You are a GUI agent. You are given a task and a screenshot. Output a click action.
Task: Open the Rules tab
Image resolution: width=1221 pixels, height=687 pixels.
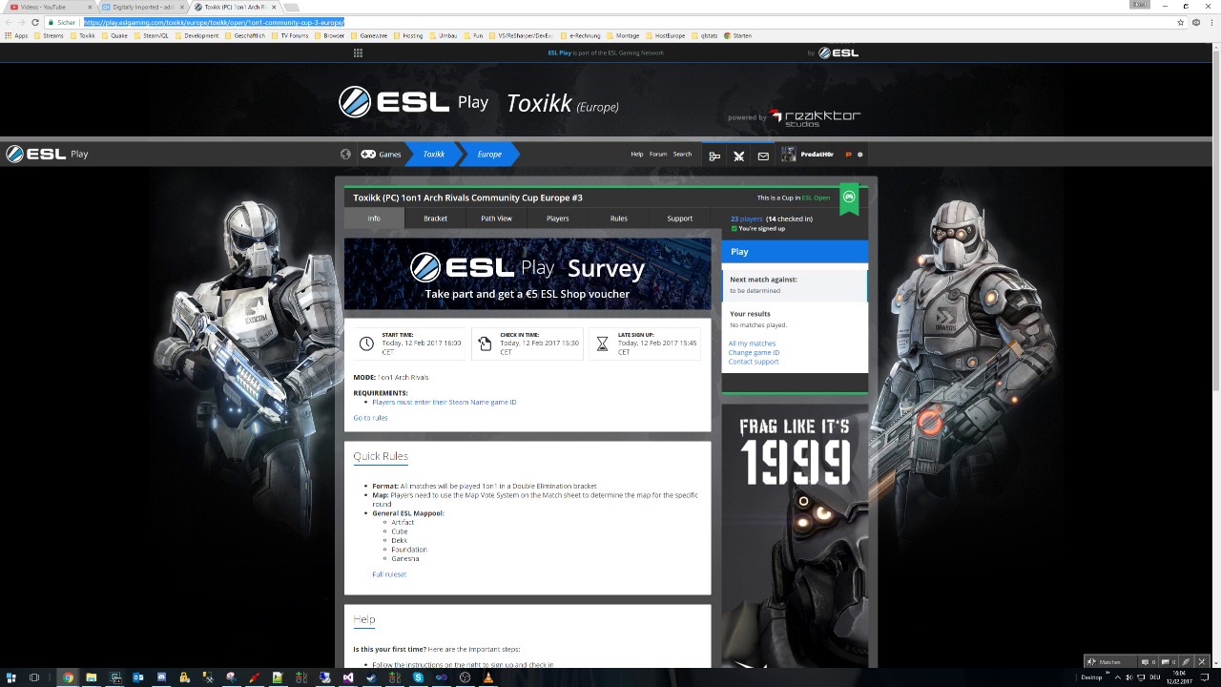[619, 219]
